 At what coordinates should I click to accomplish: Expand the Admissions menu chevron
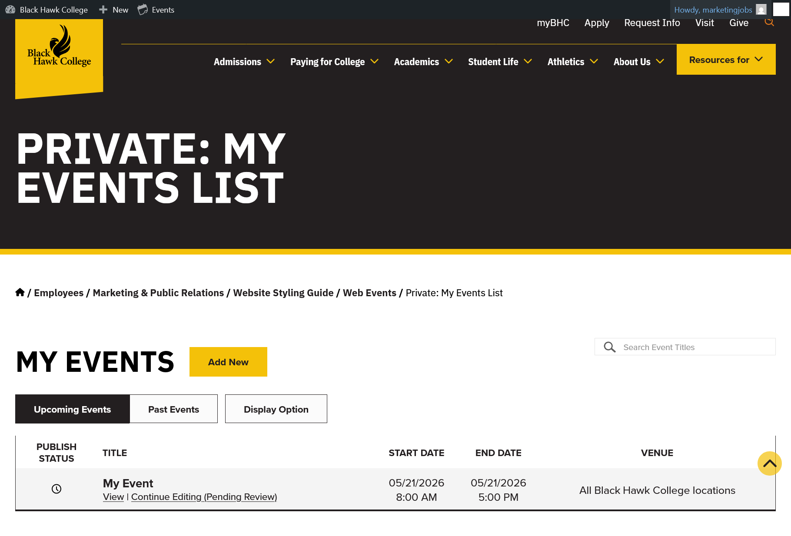tap(270, 62)
